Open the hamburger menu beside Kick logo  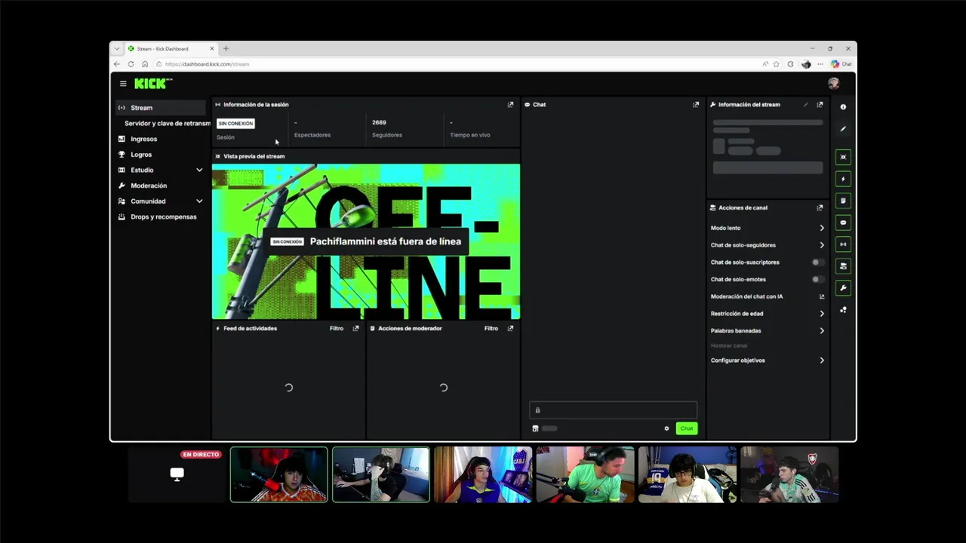tap(123, 84)
